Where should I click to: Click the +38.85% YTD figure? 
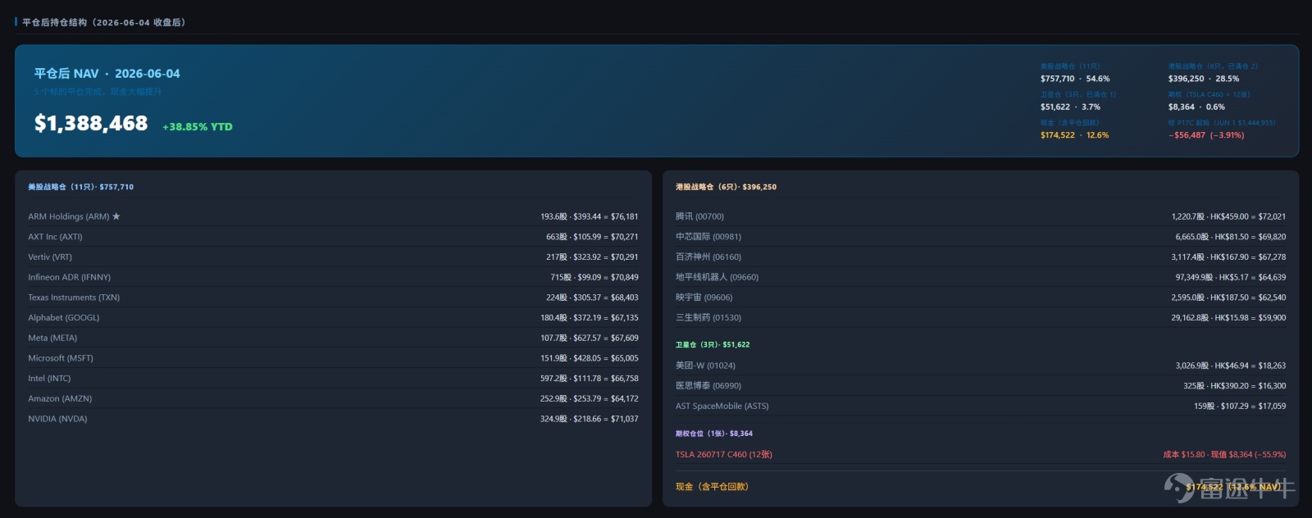[x=198, y=127]
